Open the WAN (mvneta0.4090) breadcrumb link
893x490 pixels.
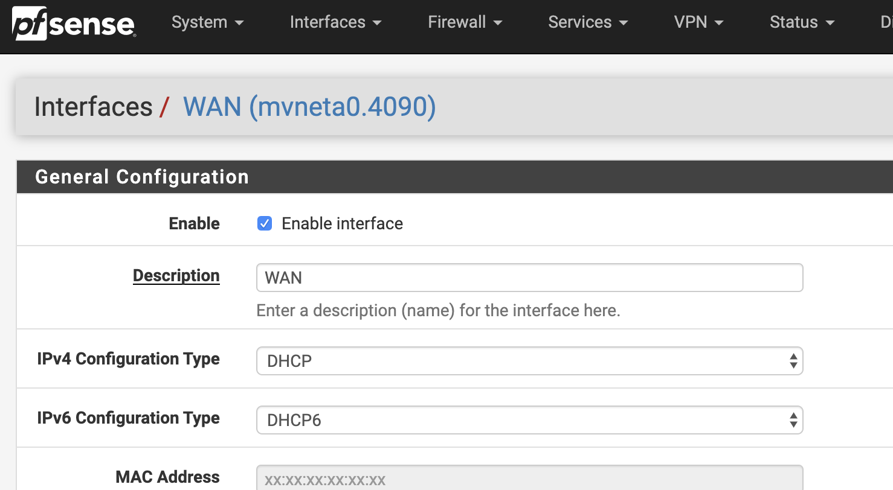[309, 107]
